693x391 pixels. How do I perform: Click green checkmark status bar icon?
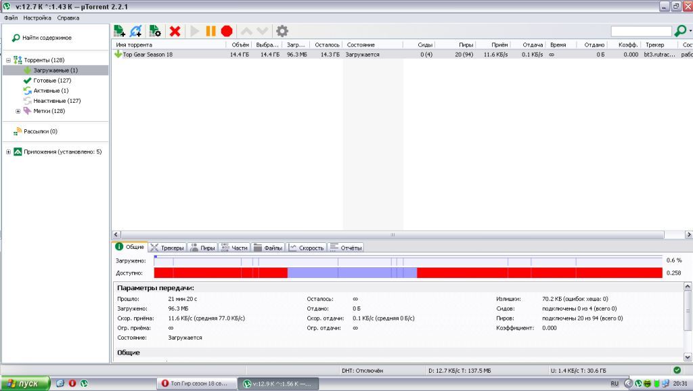pyautogui.click(x=677, y=370)
